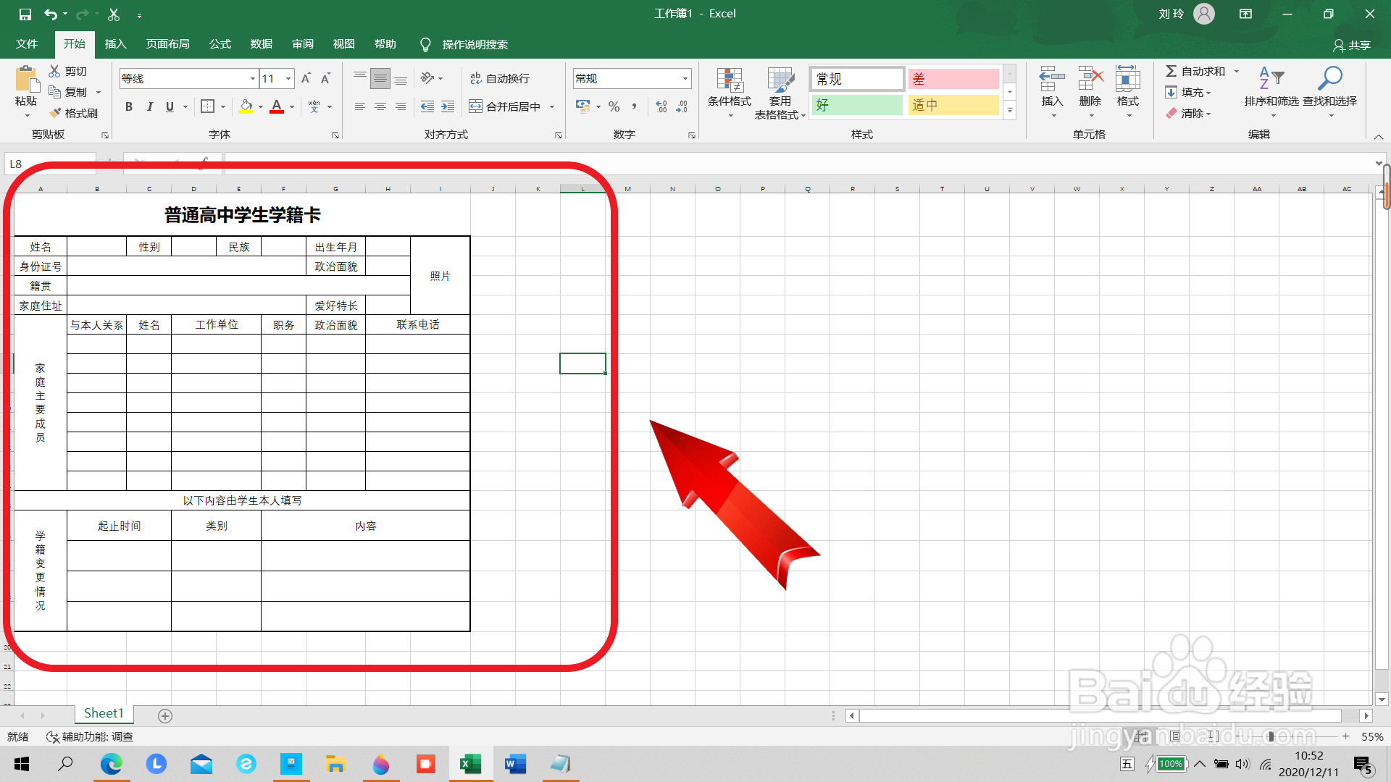
Task: Apply the 'Good' green cell style
Action: (856, 105)
